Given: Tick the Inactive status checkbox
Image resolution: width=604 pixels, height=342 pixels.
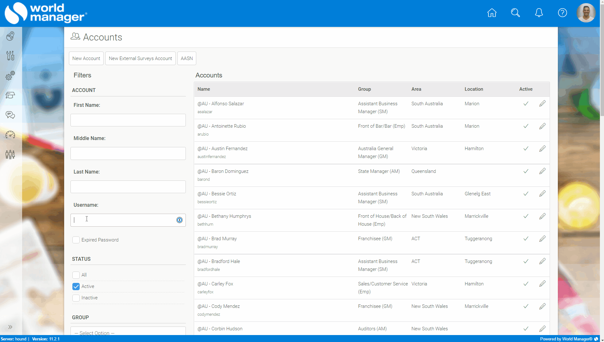Looking at the screenshot, I should coord(76,298).
